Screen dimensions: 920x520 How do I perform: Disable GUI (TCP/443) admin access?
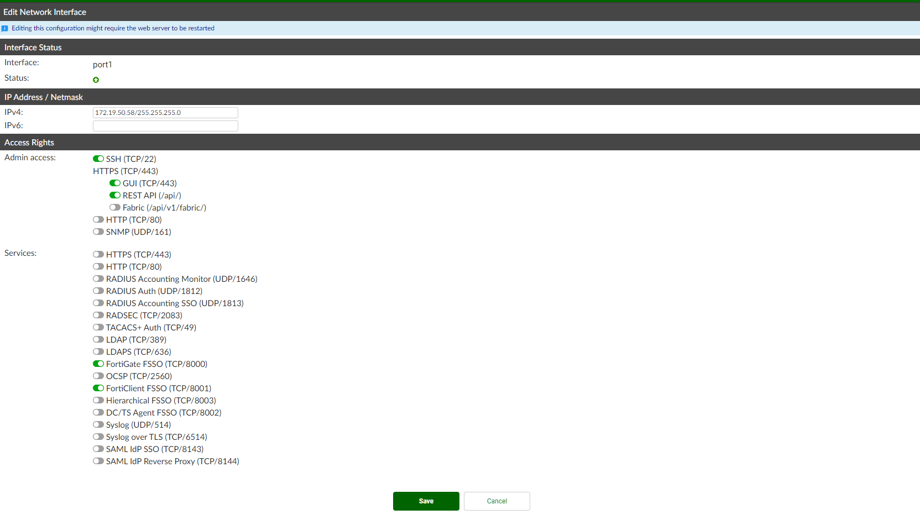115,183
